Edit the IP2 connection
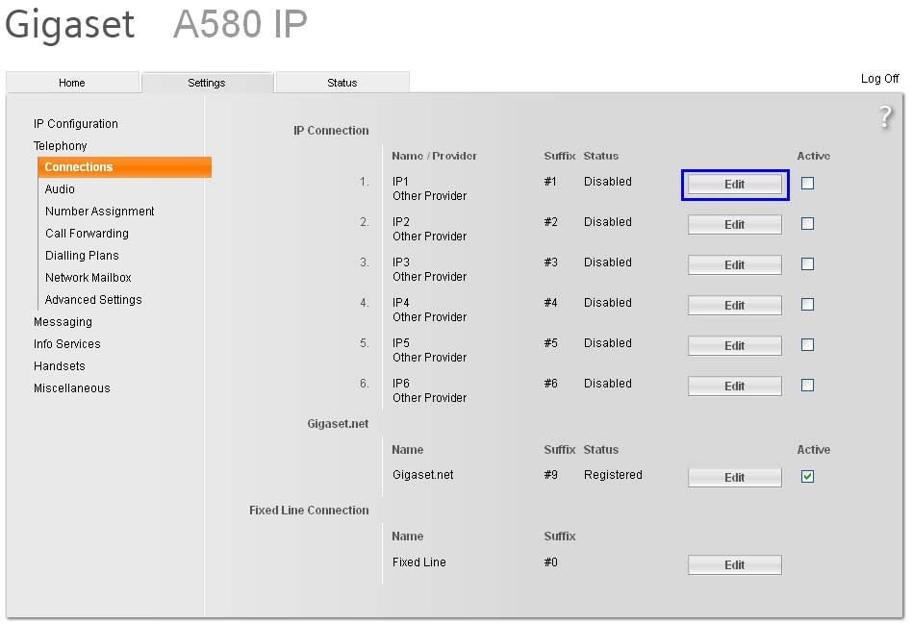This screenshot has height=624, width=912. [735, 224]
